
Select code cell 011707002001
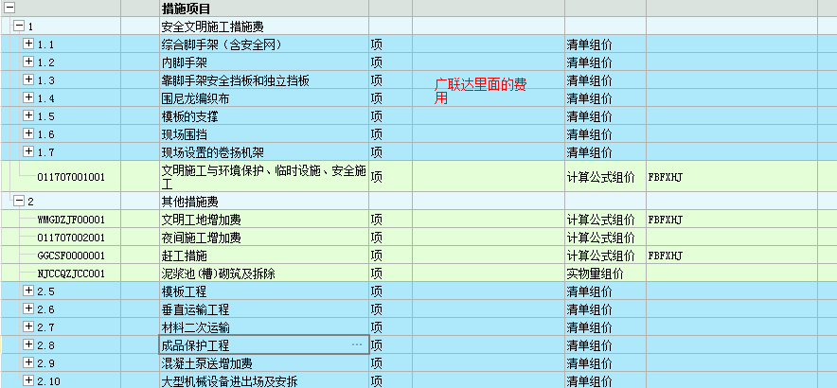71,238
